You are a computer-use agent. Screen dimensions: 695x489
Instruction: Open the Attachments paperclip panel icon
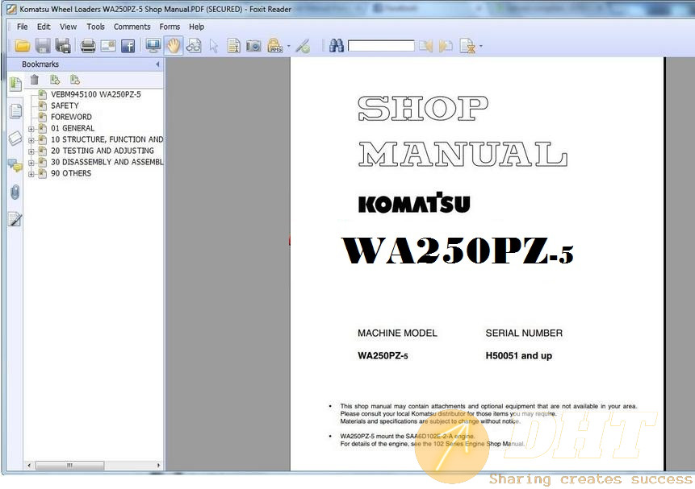pos(15,192)
